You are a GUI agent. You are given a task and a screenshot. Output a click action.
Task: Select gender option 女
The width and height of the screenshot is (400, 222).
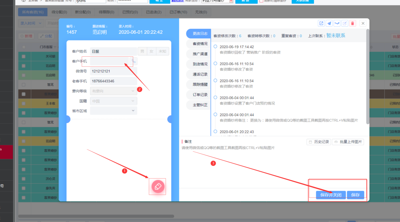pyautogui.click(x=151, y=51)
